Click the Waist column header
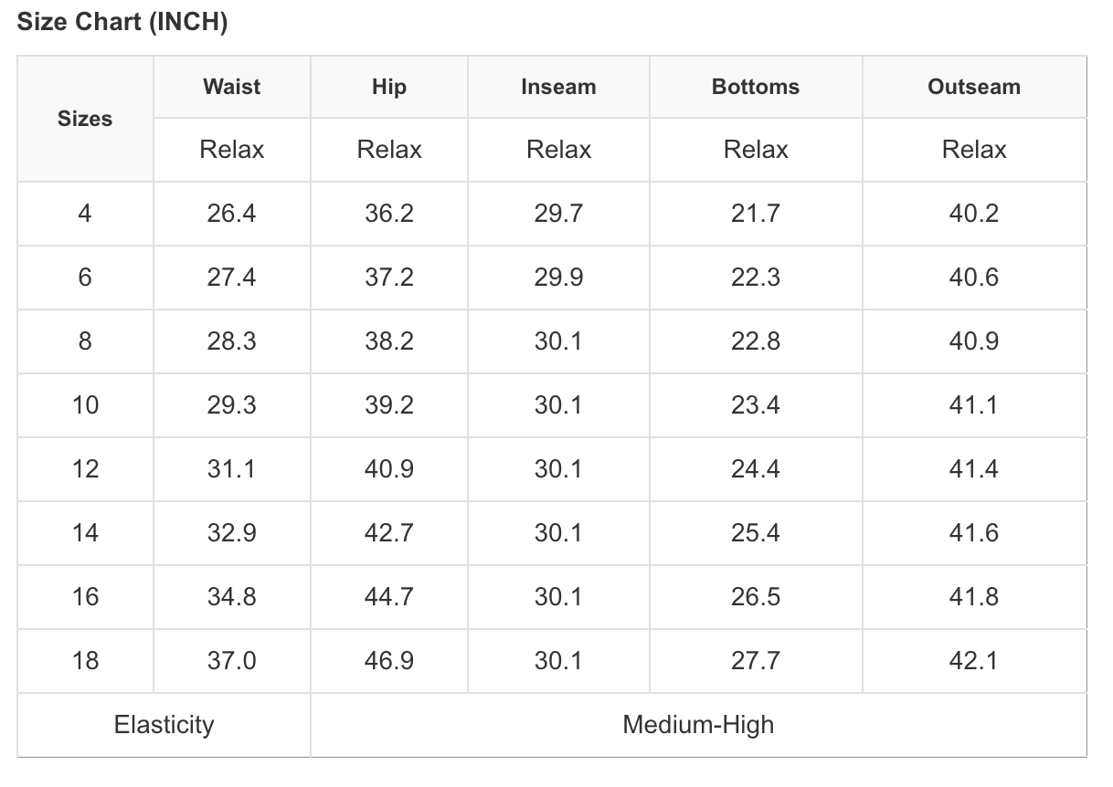 coord(231,87)
